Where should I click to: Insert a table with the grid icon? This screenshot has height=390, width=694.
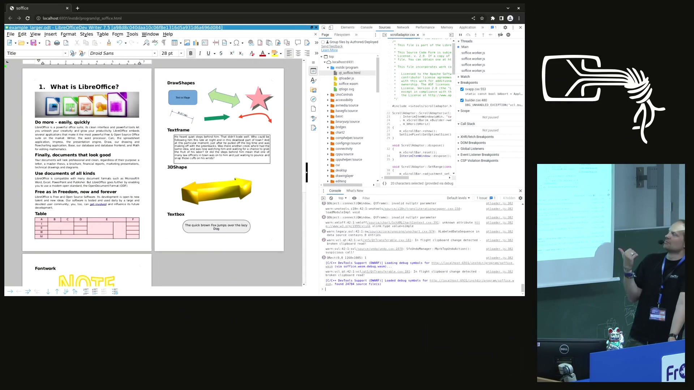tap(175, 43)
